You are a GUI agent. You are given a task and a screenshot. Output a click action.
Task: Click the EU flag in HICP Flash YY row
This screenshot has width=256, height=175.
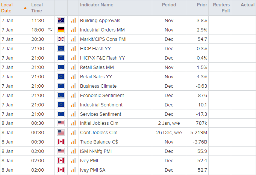point(61,49)
